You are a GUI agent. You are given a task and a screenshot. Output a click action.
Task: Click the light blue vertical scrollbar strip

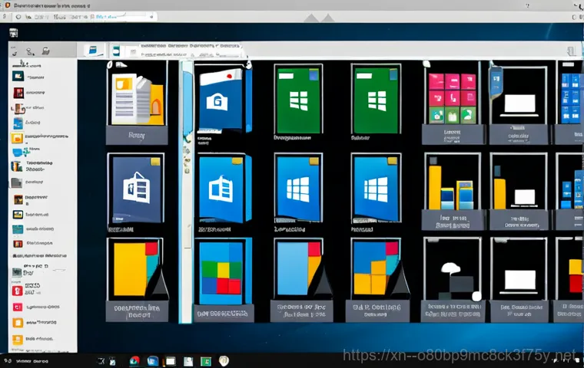(187, 192)
